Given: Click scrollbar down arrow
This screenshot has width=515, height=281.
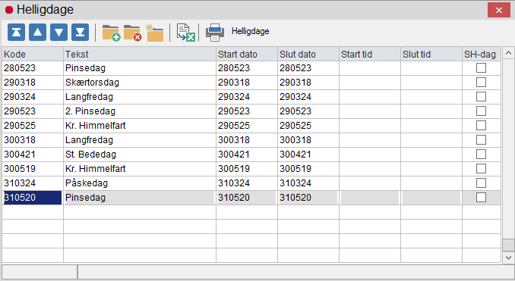Looking at the screenshot, I should click(x=508, y=258).
